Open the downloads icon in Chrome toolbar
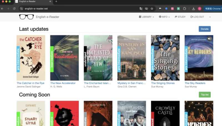222x126 pixels. tap(193, 9)
